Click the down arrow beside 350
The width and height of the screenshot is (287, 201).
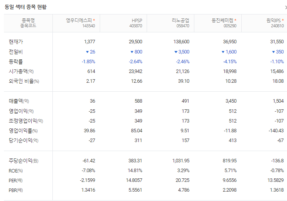click(273, 52)
